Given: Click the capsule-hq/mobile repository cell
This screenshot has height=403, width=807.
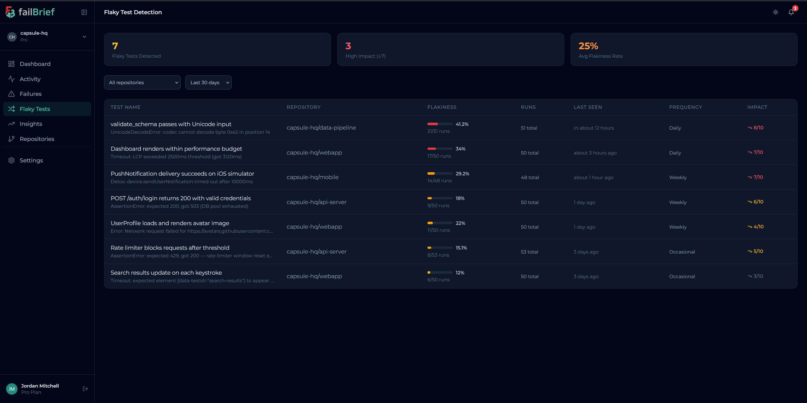Looking at the screenshot, I should click(x=312, y=177).
